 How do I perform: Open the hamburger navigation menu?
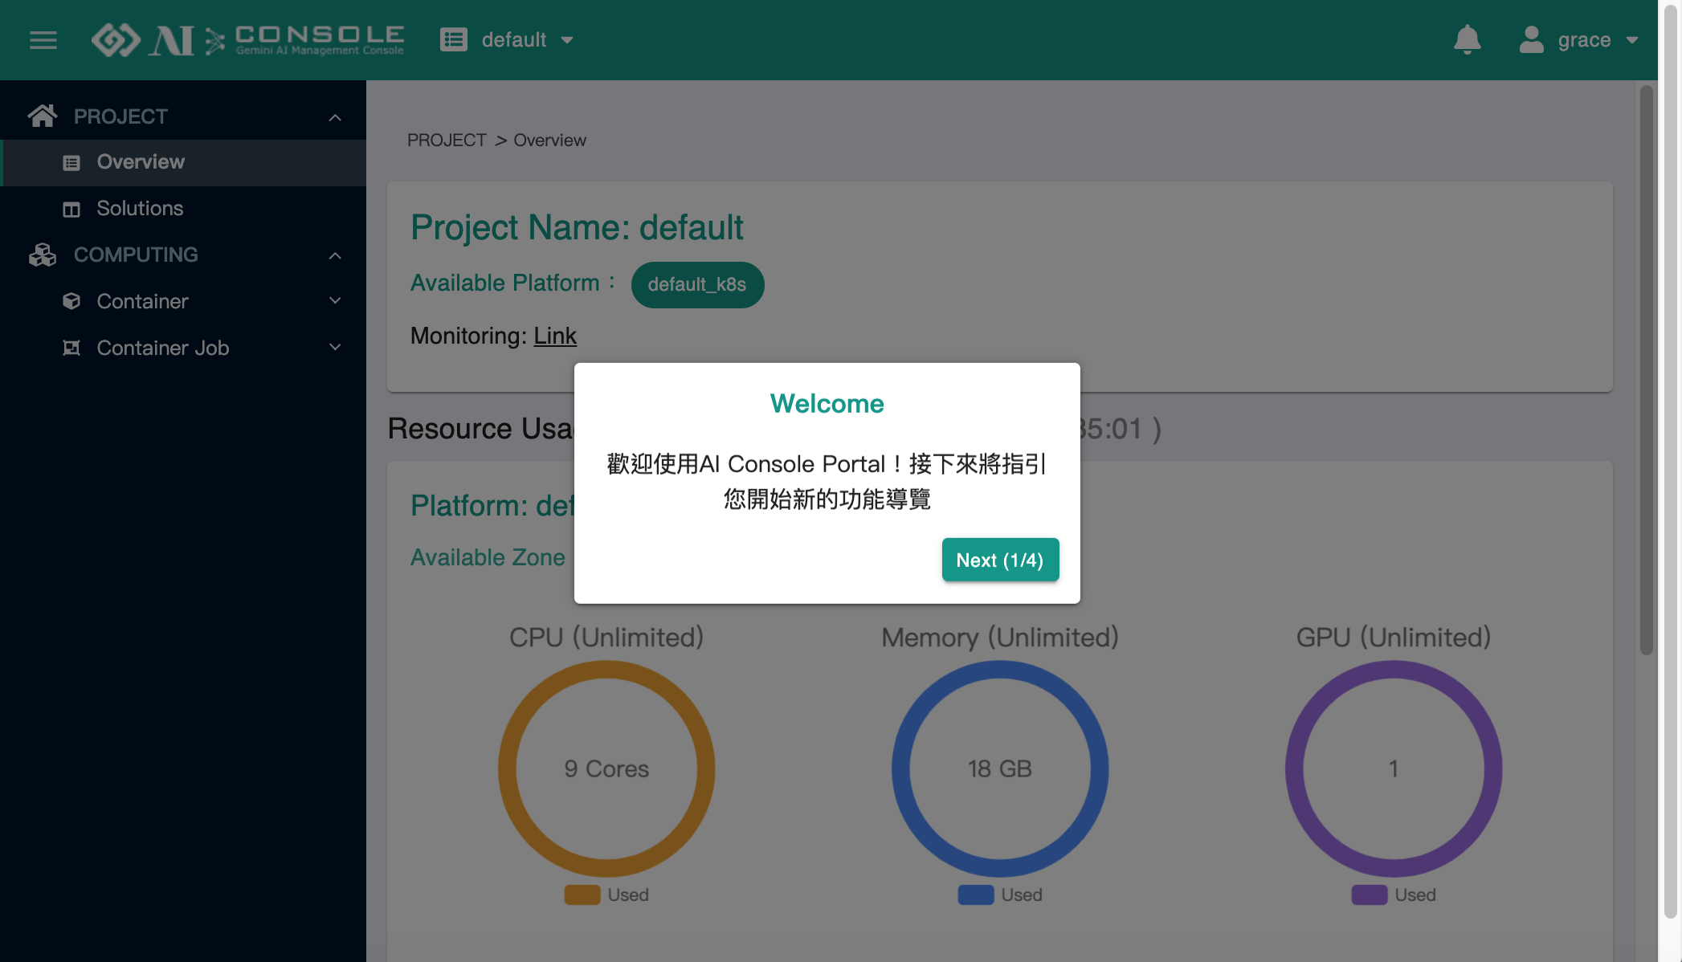[x=43, y=39]
